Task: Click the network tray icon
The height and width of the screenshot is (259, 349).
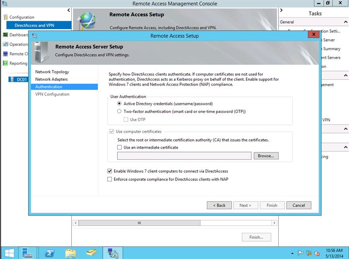Action: click(x=309, y=253)
